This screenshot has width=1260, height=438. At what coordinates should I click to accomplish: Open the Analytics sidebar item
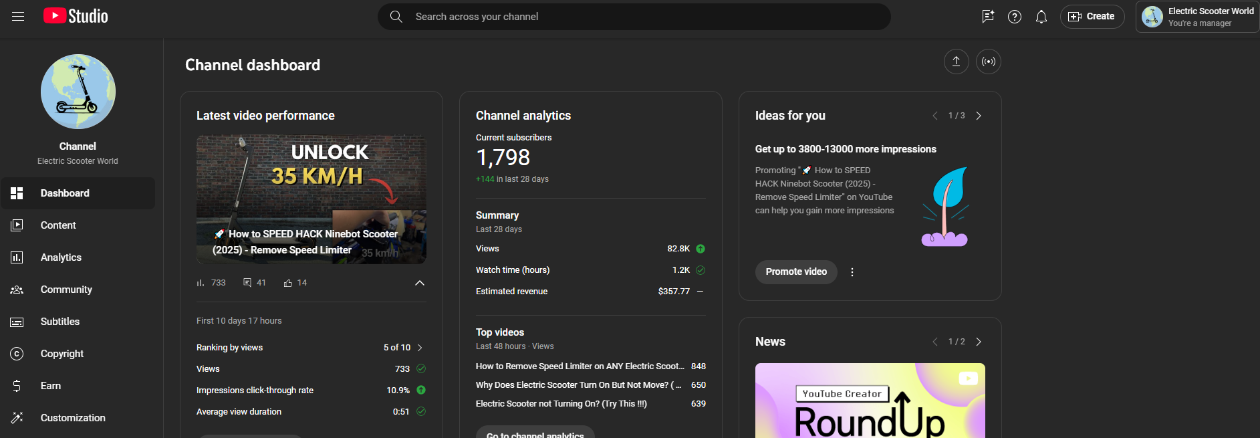point(78,257)
